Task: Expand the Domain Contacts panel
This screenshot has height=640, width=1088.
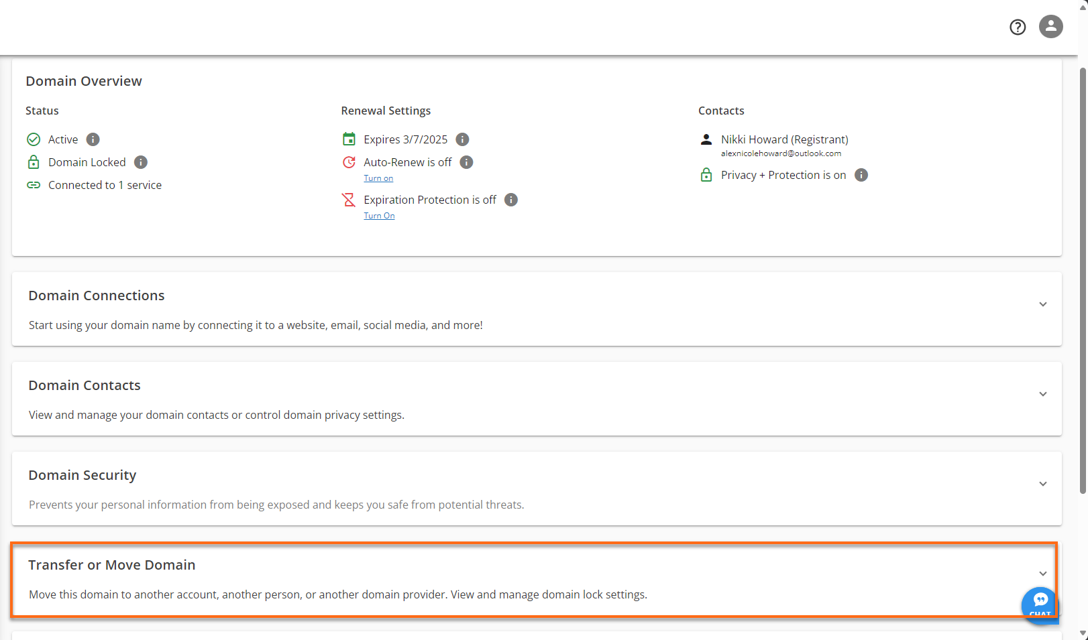Action: tap(1042, 394)
